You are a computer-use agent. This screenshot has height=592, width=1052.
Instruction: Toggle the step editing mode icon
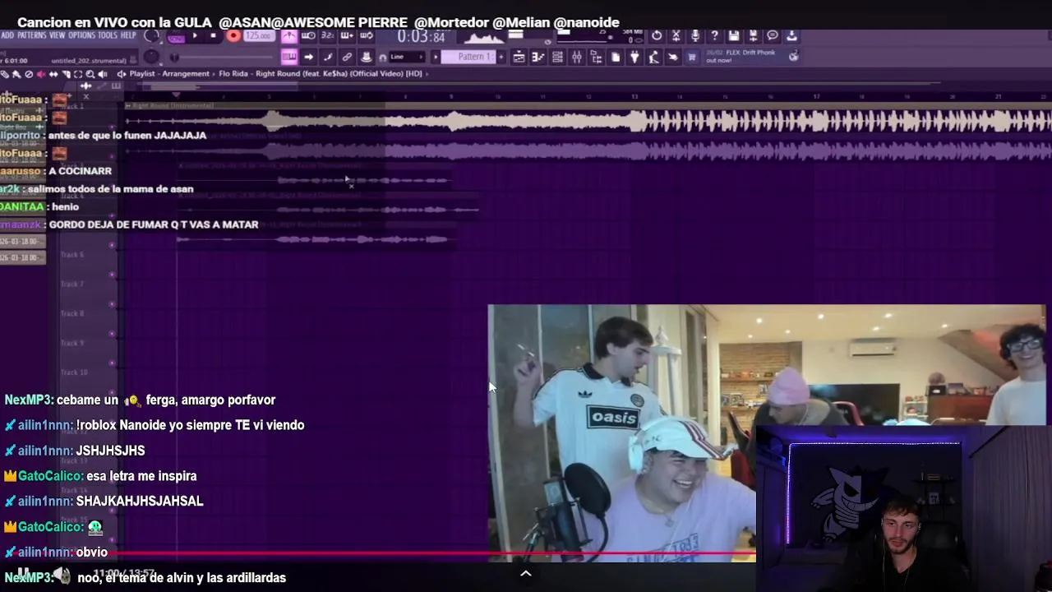(327, 57)
